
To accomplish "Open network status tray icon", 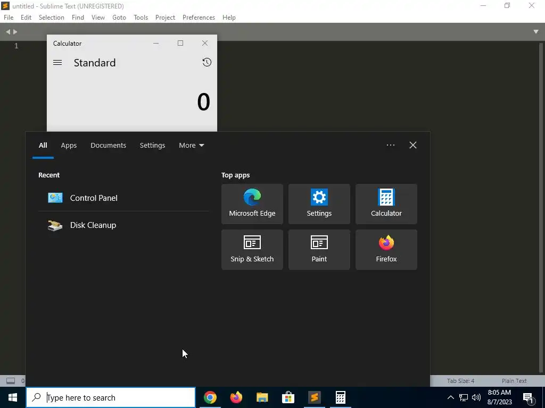I will (464, 397).
